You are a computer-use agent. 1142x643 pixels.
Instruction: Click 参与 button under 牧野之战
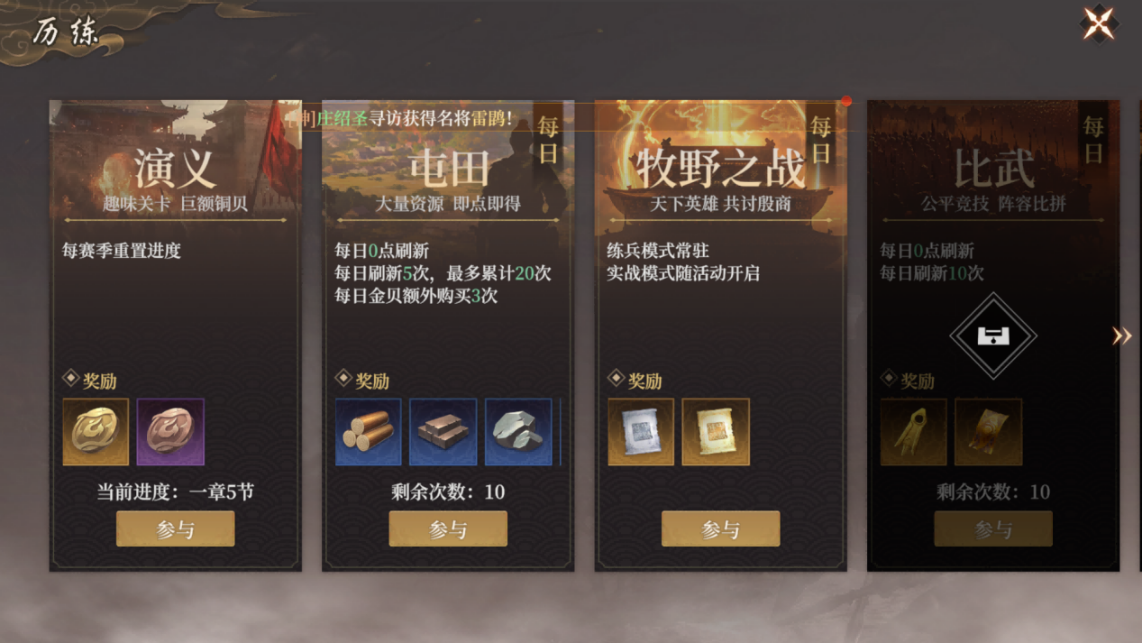tap(721, 528)
